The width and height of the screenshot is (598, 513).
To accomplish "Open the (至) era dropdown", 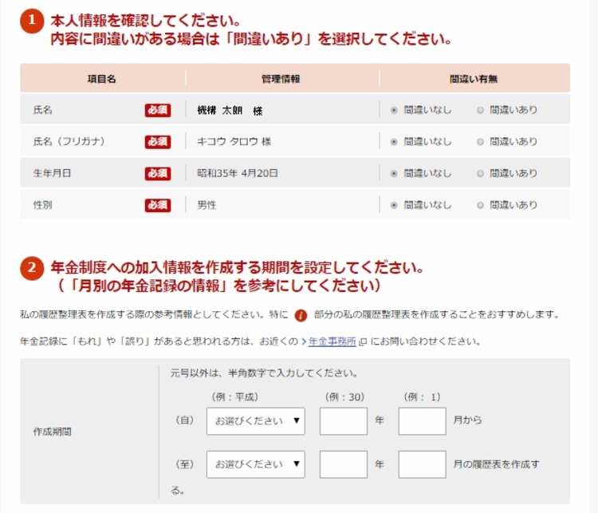I will coord(255,464).
